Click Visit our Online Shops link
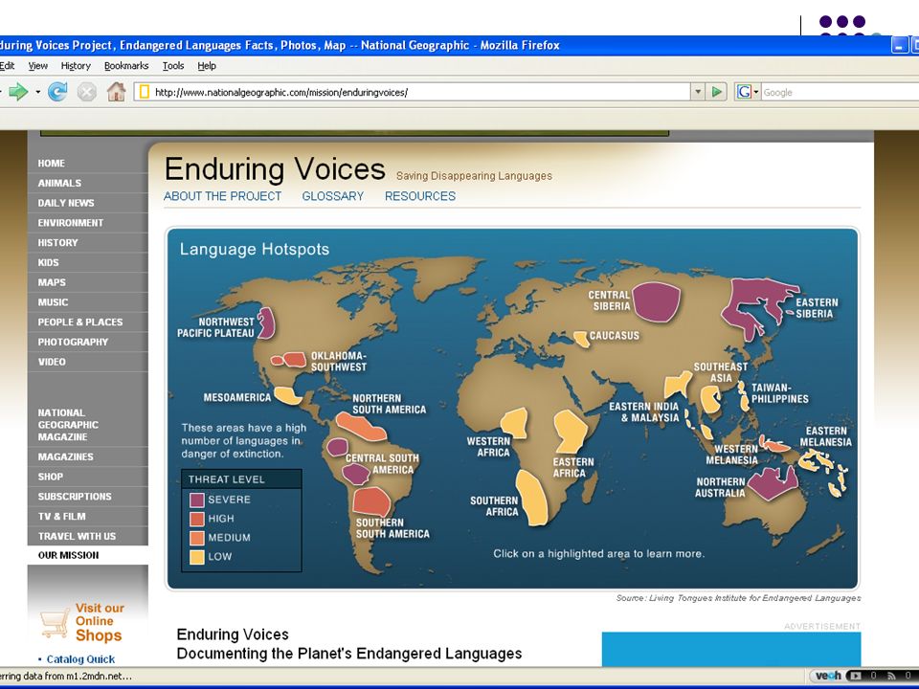This screenshot has width=919, height=689. pos(99,622)
